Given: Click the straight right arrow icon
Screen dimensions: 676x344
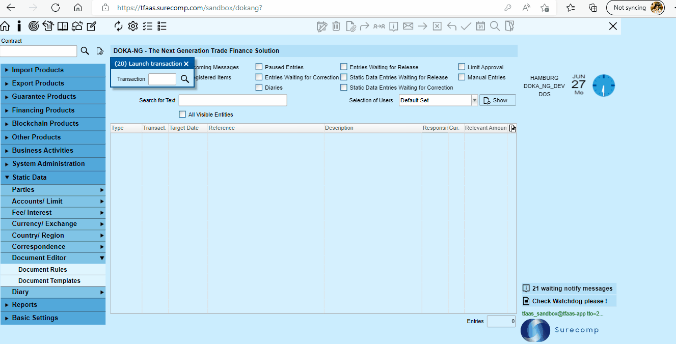Looking at the screenshot, I should (422, 26).
